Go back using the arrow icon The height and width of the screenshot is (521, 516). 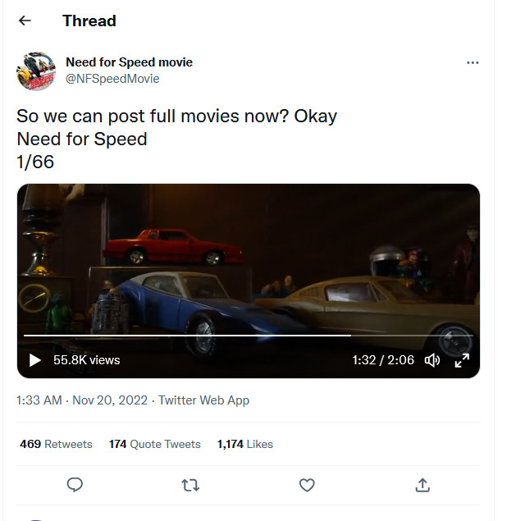click(x=25, y=21)
